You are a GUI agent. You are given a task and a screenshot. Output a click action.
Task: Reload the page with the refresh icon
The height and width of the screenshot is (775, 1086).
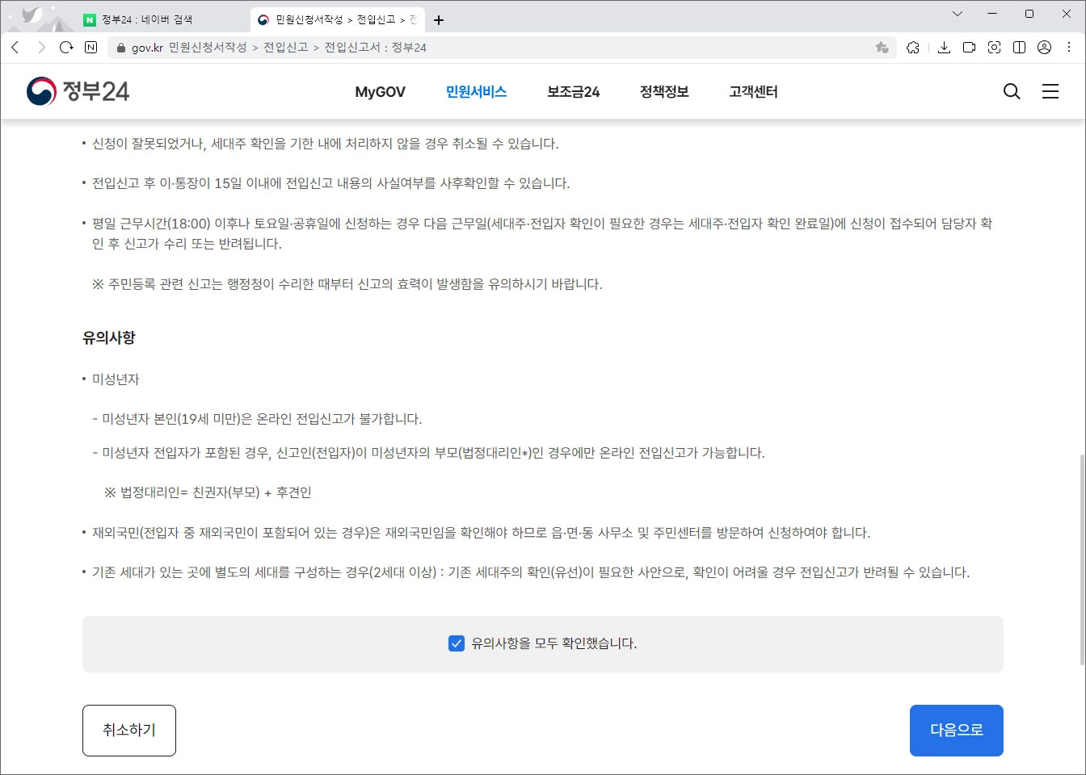coord(66,47)
